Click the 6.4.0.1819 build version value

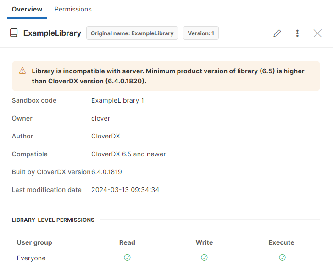pos(106,172)
